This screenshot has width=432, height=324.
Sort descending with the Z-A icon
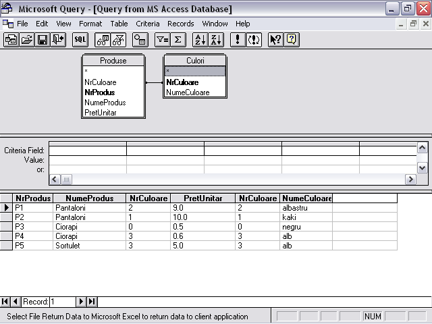[x=216, y=40]
